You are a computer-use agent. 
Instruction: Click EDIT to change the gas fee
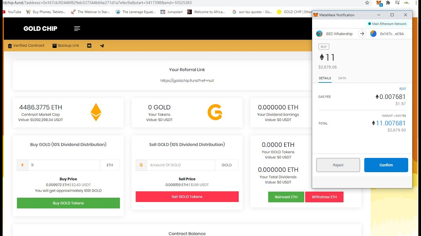[403, 89]
